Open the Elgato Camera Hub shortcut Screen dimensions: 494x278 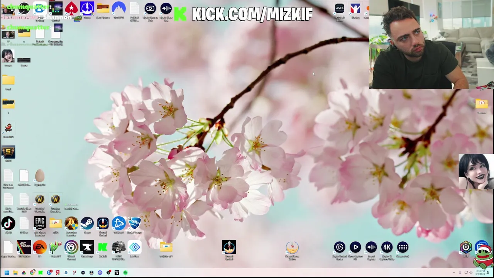pos(150,8)
